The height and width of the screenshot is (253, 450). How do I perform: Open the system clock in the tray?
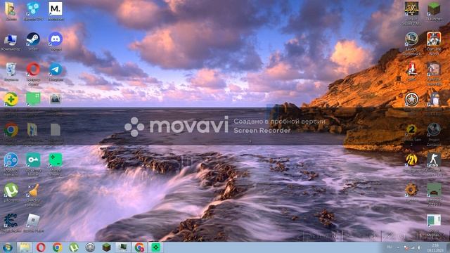coord(435,247)
